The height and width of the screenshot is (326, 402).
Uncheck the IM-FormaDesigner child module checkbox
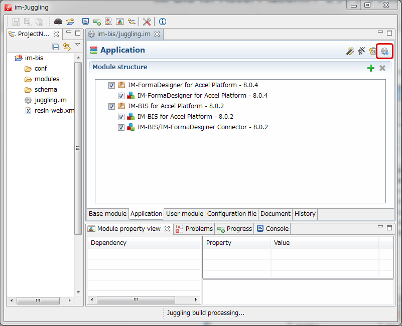click(x=121, y=96)
